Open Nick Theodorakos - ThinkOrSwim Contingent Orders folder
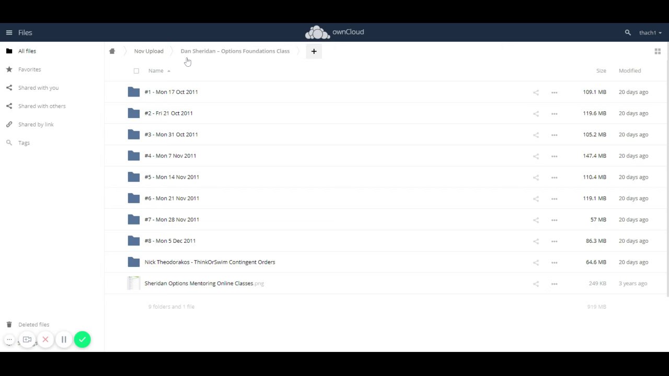 coord(210,262)
